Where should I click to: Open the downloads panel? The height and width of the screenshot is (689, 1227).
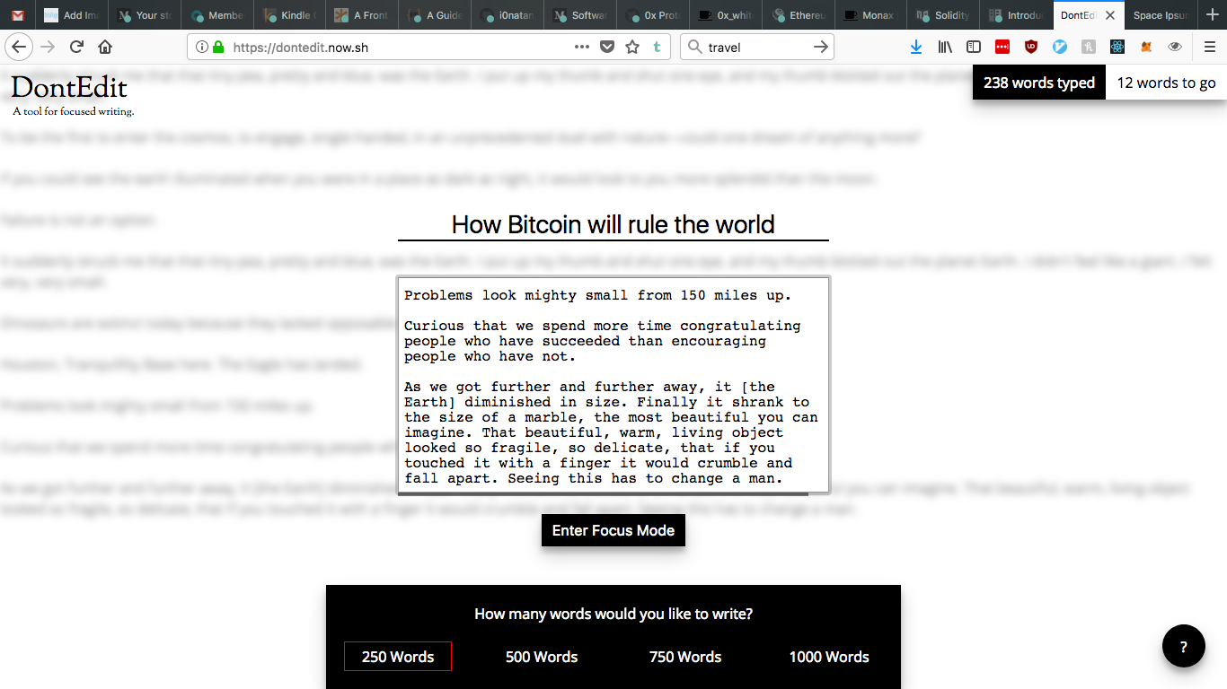pyautogui.click(x=916, y=47)
